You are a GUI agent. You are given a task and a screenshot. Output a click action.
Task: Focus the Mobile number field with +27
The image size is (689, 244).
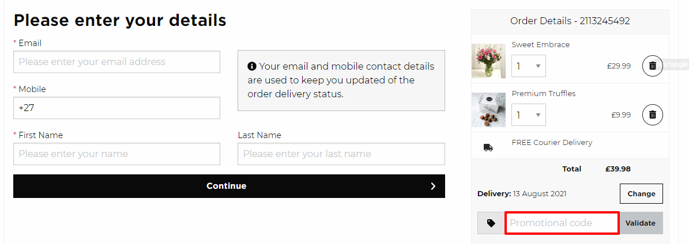coord(116,108)
